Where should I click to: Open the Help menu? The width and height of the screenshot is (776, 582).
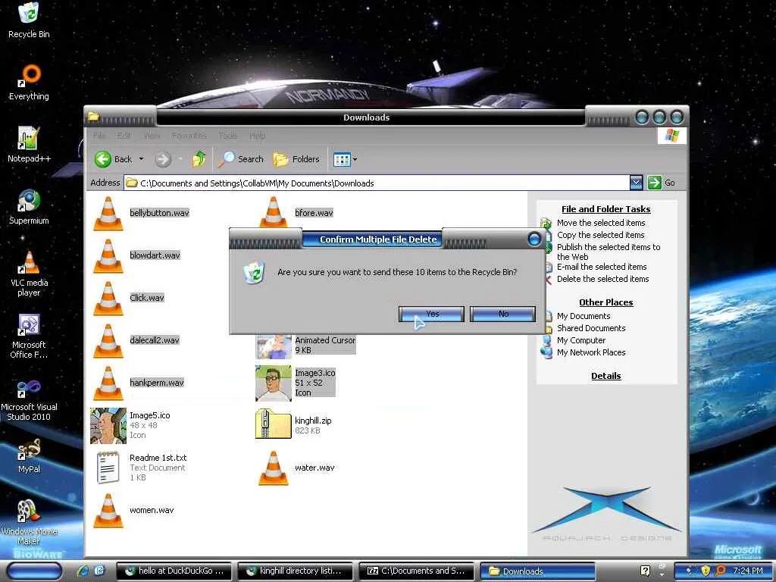point(258,135)
